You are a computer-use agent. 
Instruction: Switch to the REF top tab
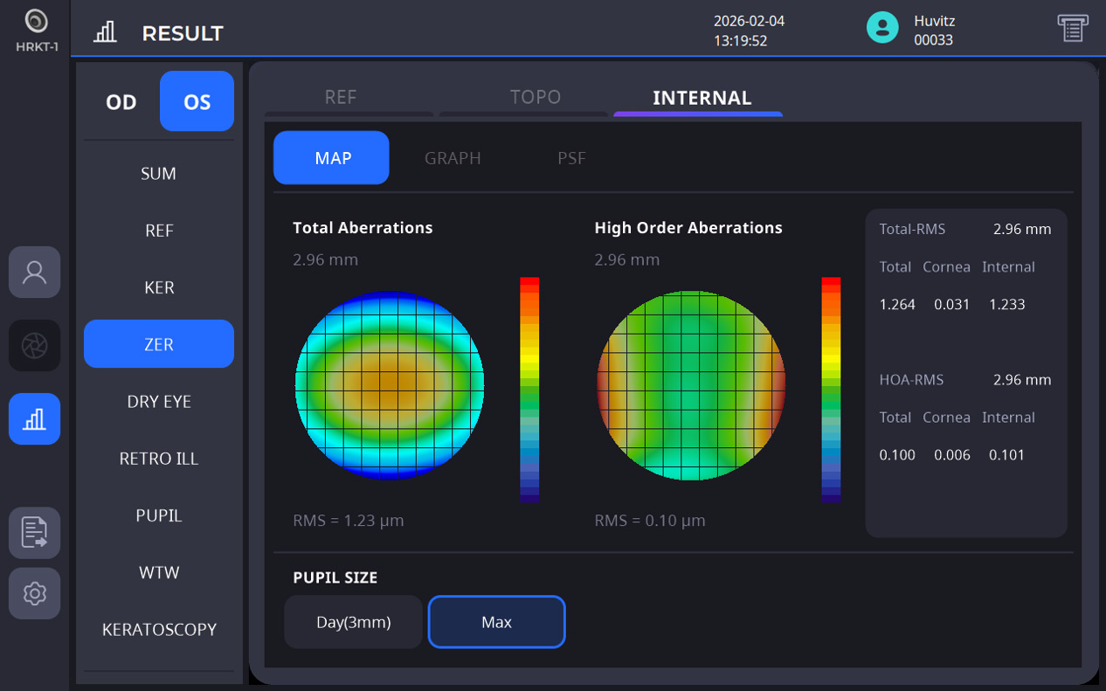pos(341,98)
